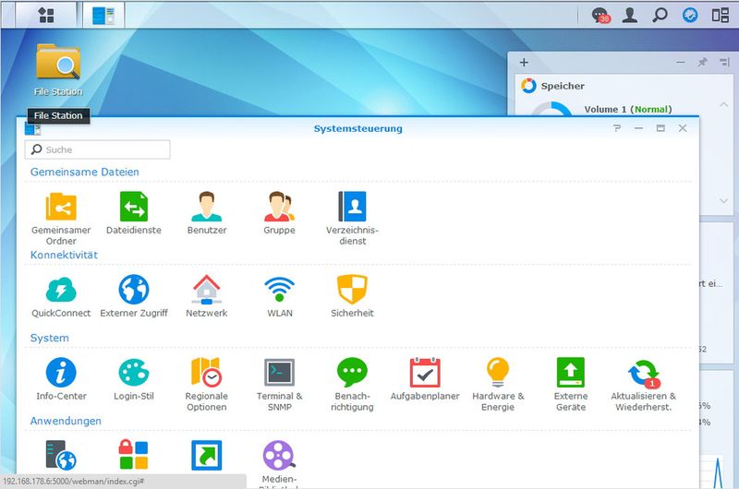This screenshot has width=739, height=489.
Task: Open the Dateidienste icon
Action: (133, 206)
